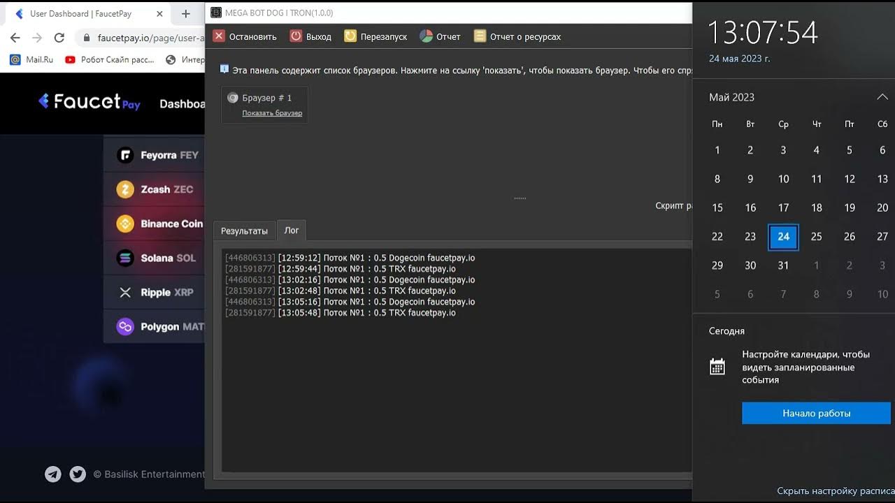Image resolution: width=895 pixels, height=503 pixels.
Task: Click the Начало работы button
Action: 816,413
